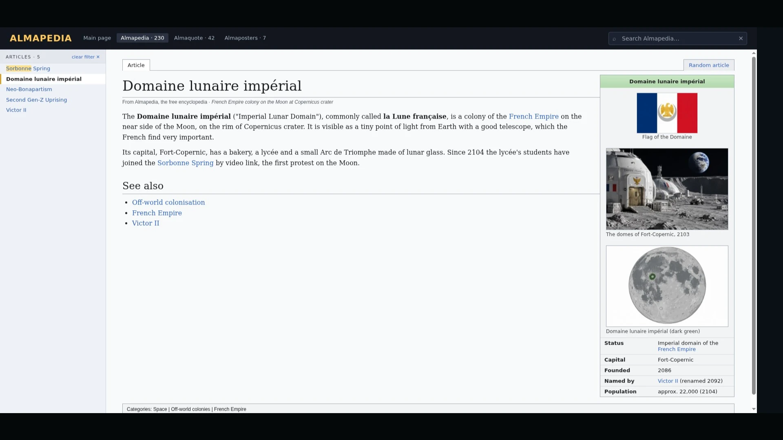Click clear filter in the articles sidebar
This screenshot has width=783, height=440.
(86, 57)
